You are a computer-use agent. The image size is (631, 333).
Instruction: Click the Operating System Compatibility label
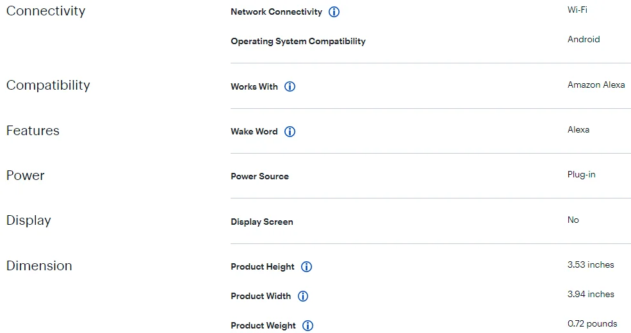click(298, 42)
